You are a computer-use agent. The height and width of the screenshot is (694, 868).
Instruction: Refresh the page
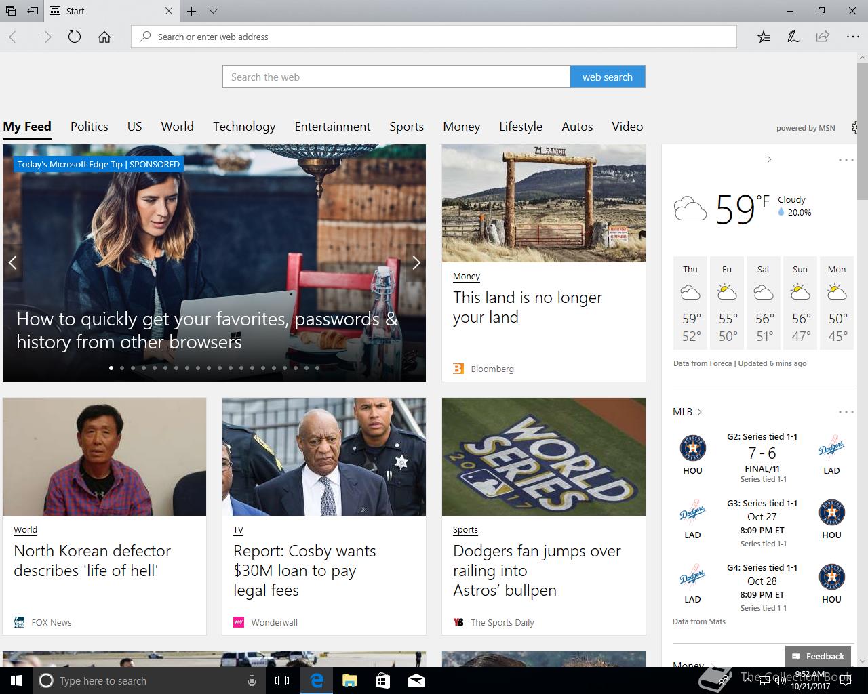pyautogui.click(x=75, y=37)
